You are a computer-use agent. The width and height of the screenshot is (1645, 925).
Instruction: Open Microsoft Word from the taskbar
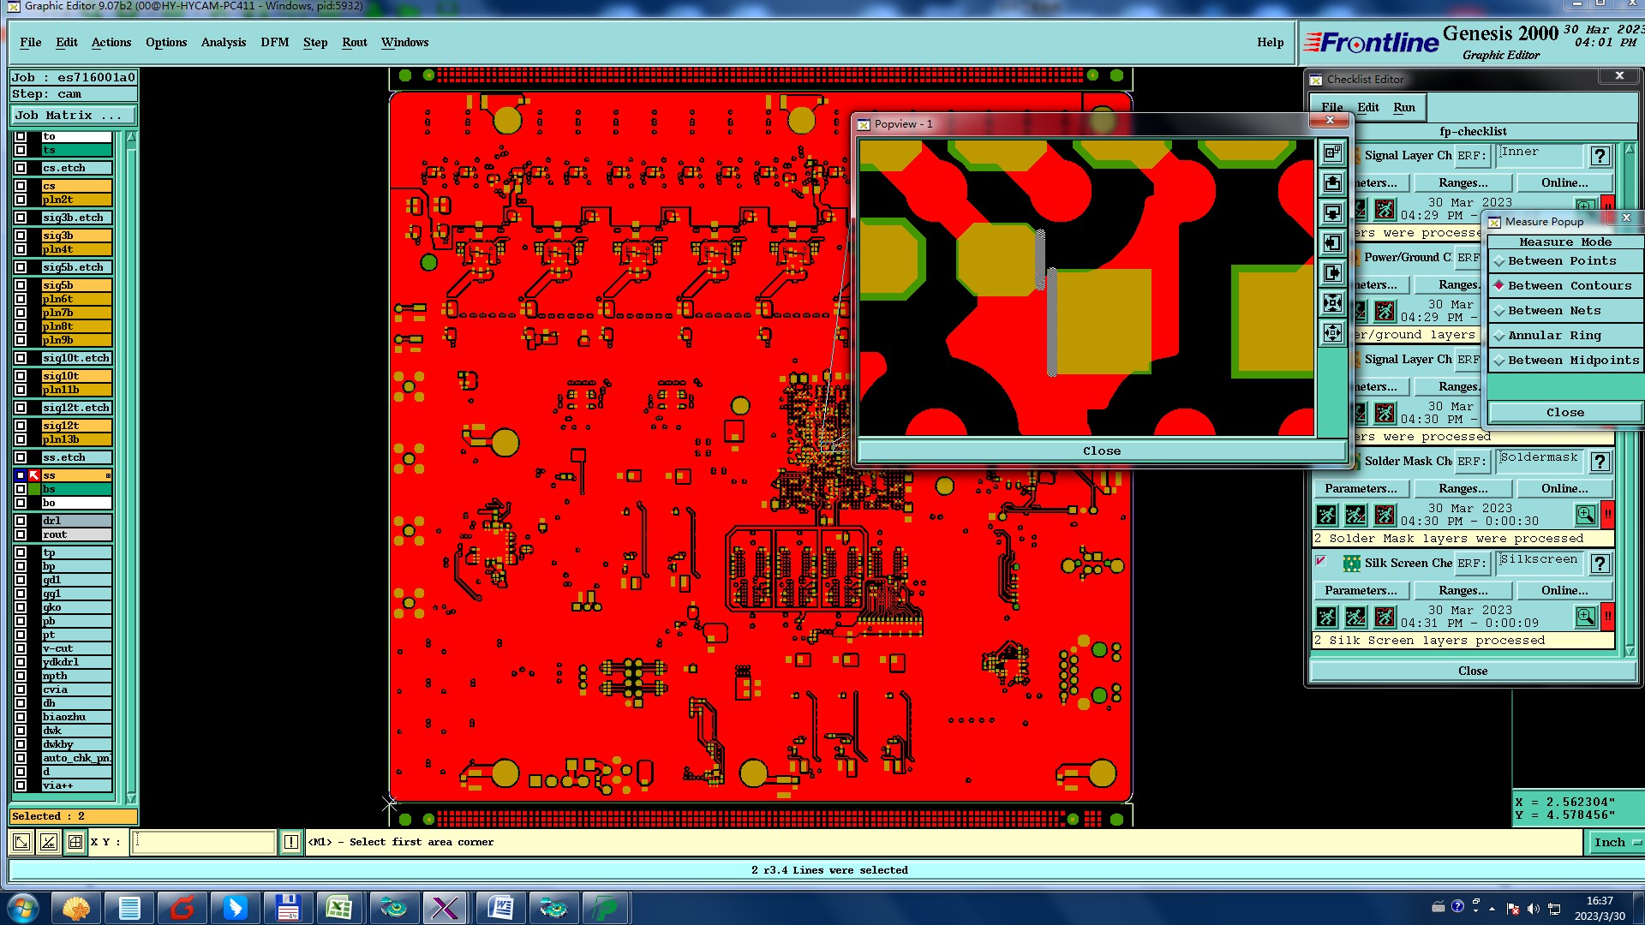pos(500,907)
